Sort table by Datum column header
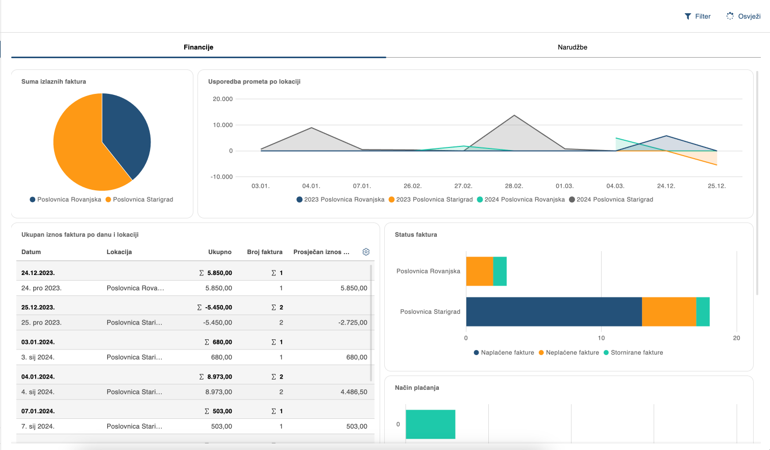 pyautogui.click(x=31, y=252)
